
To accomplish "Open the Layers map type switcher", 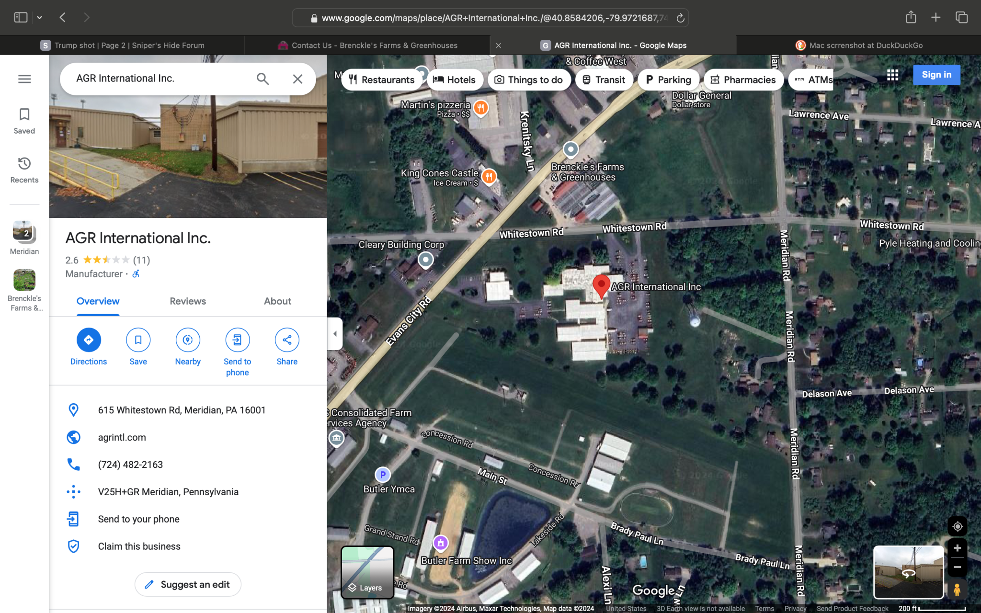I will (x=367, y=572).
